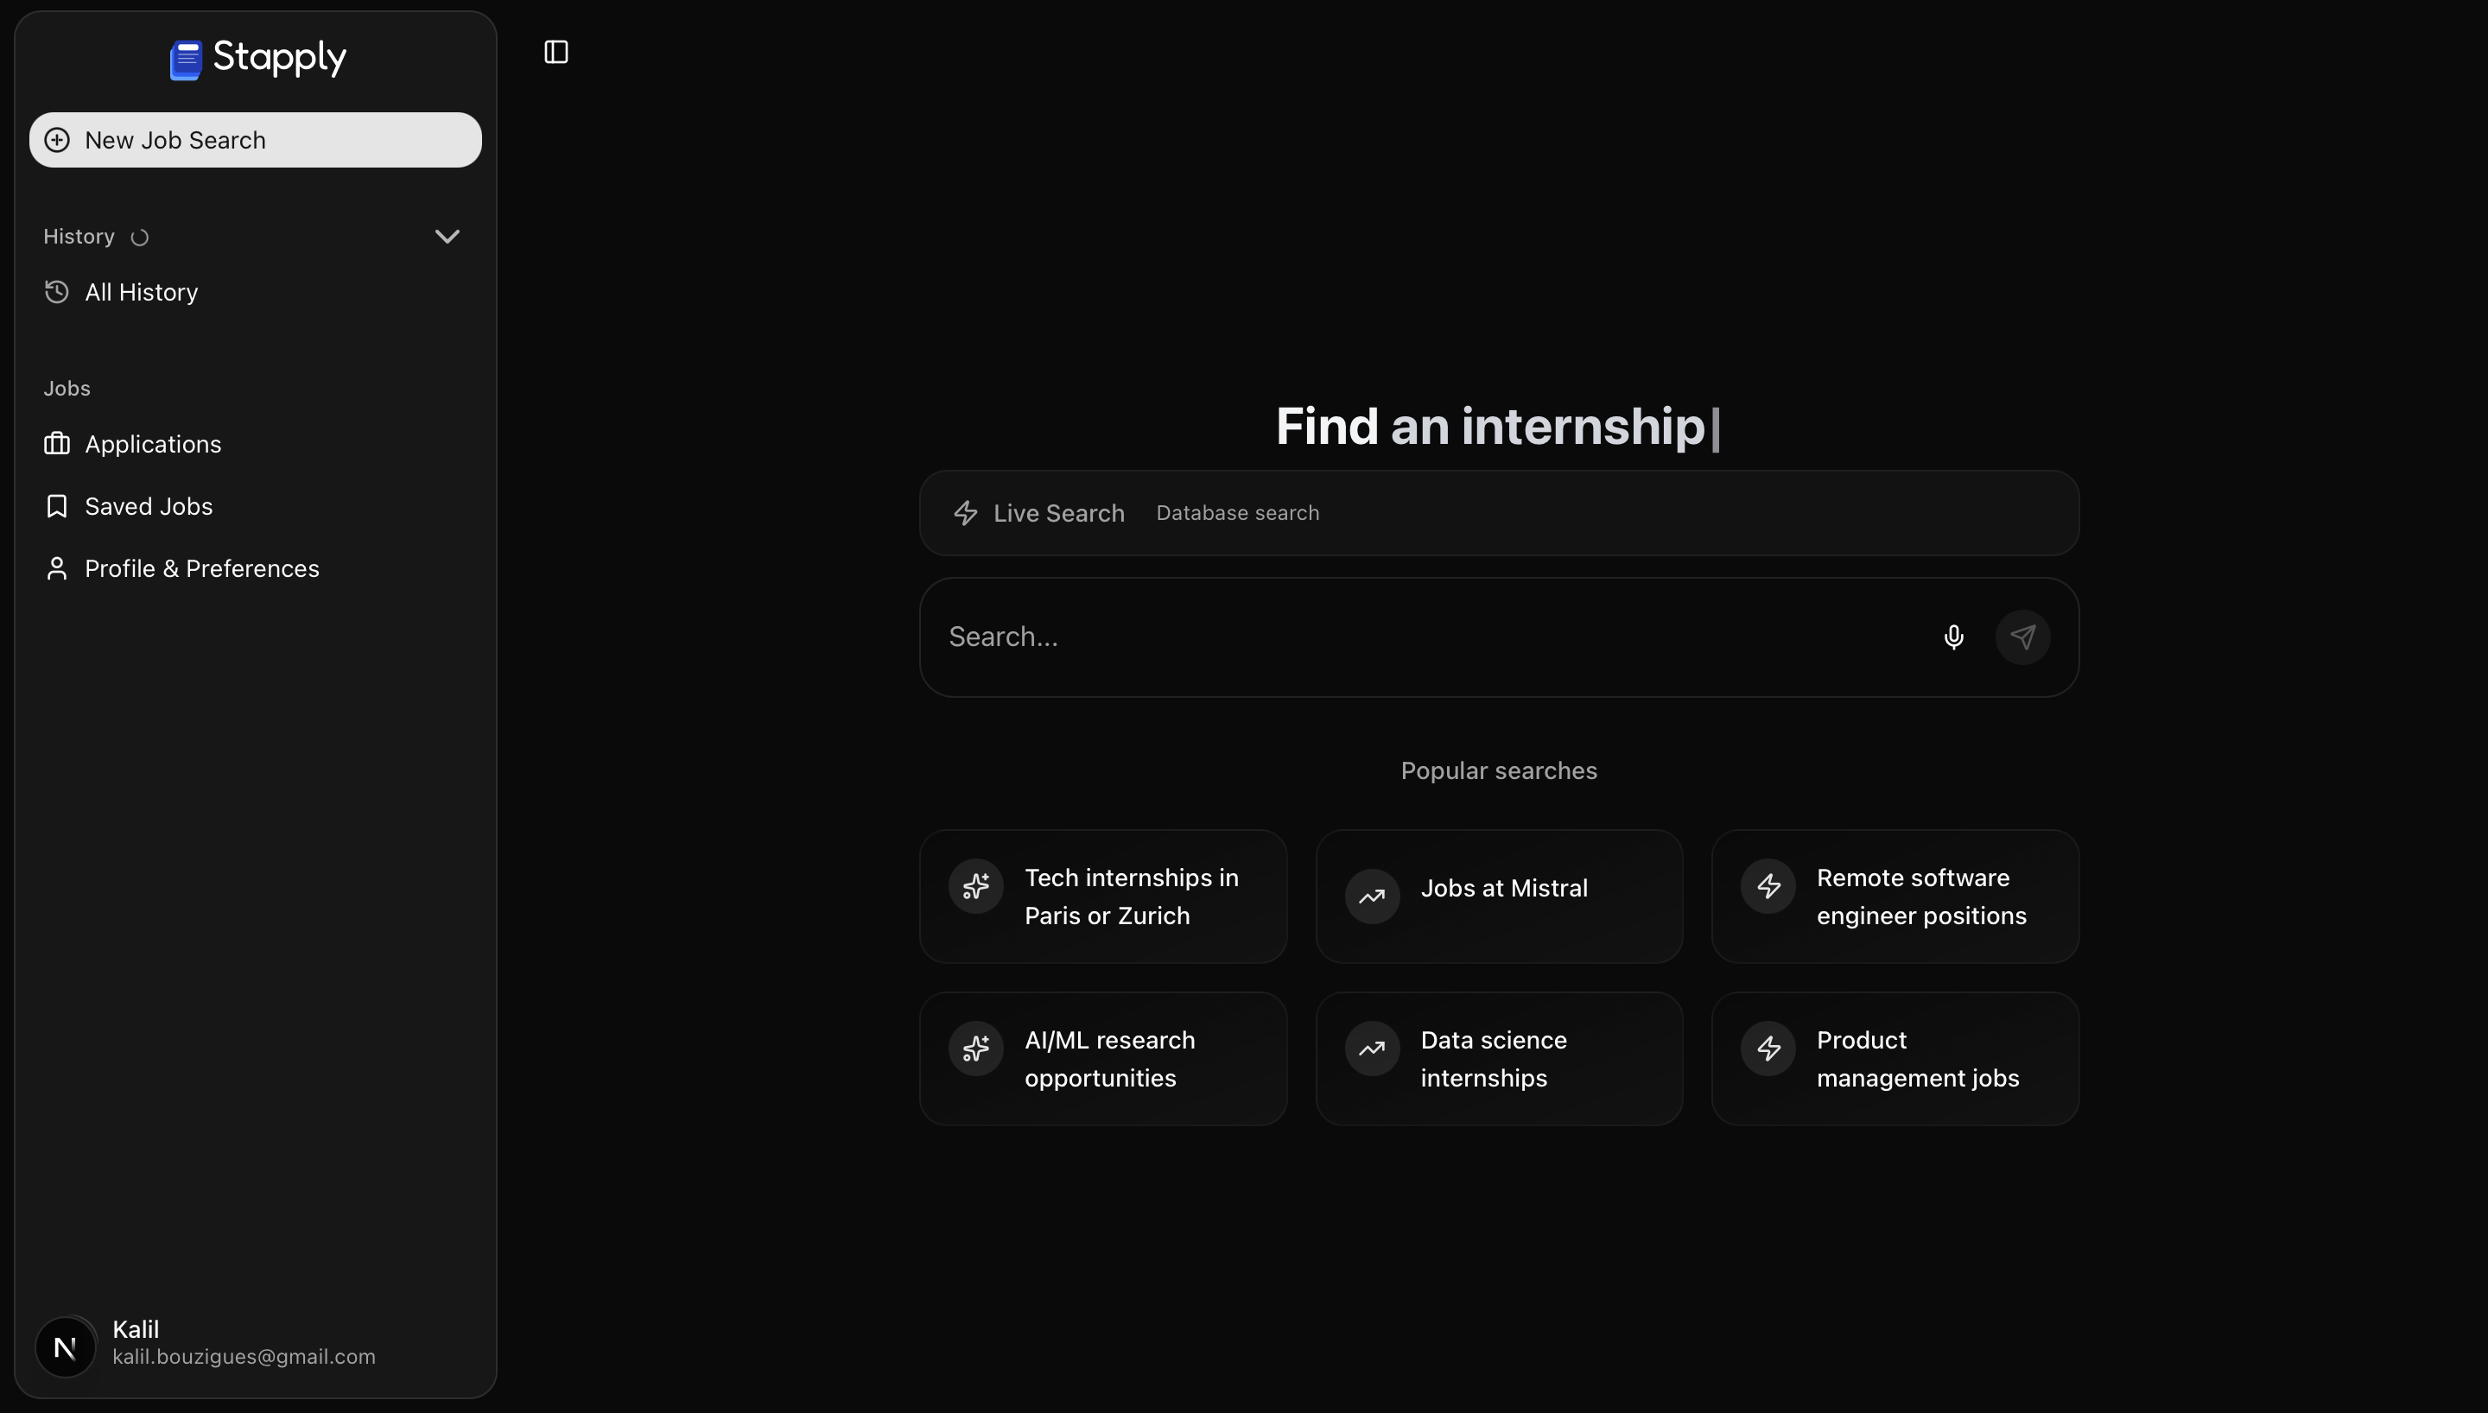Viewport: 2488px width, 1413px height.
Task: Switch to Database search mode
Action: pyautogui.click(x=1237, y=513)
